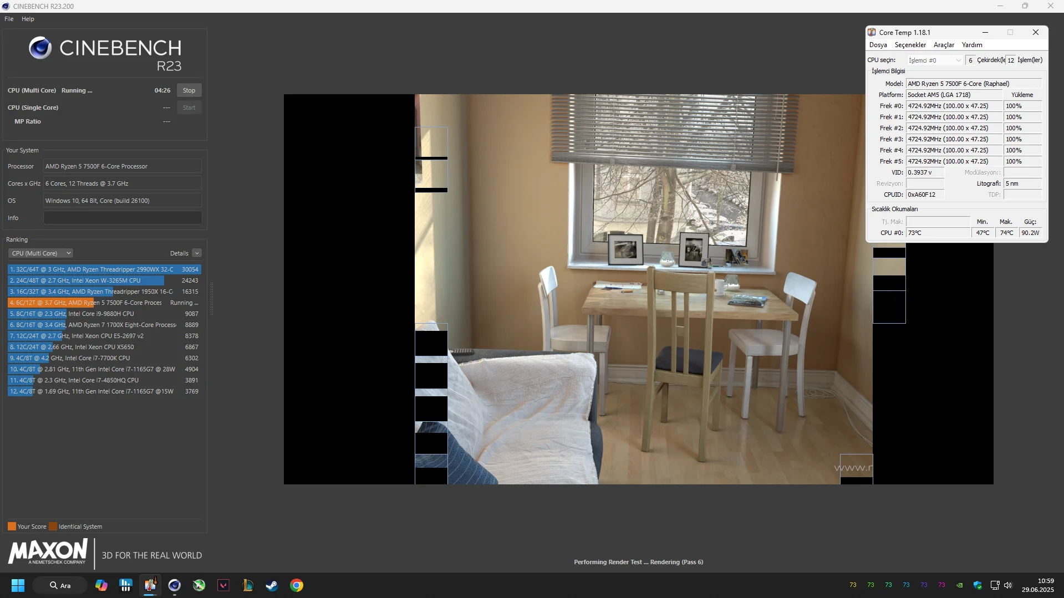
Task: Open the CPU (Multi Core) ranking dropdown
Action: pos(40,253)
